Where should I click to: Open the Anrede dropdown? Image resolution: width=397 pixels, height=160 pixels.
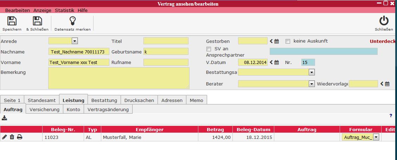pyautogui.click(x=75, y=41)
